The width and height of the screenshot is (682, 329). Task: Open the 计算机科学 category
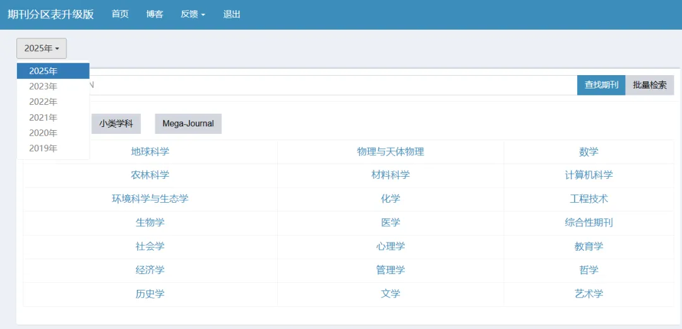[x=589, y=176]
